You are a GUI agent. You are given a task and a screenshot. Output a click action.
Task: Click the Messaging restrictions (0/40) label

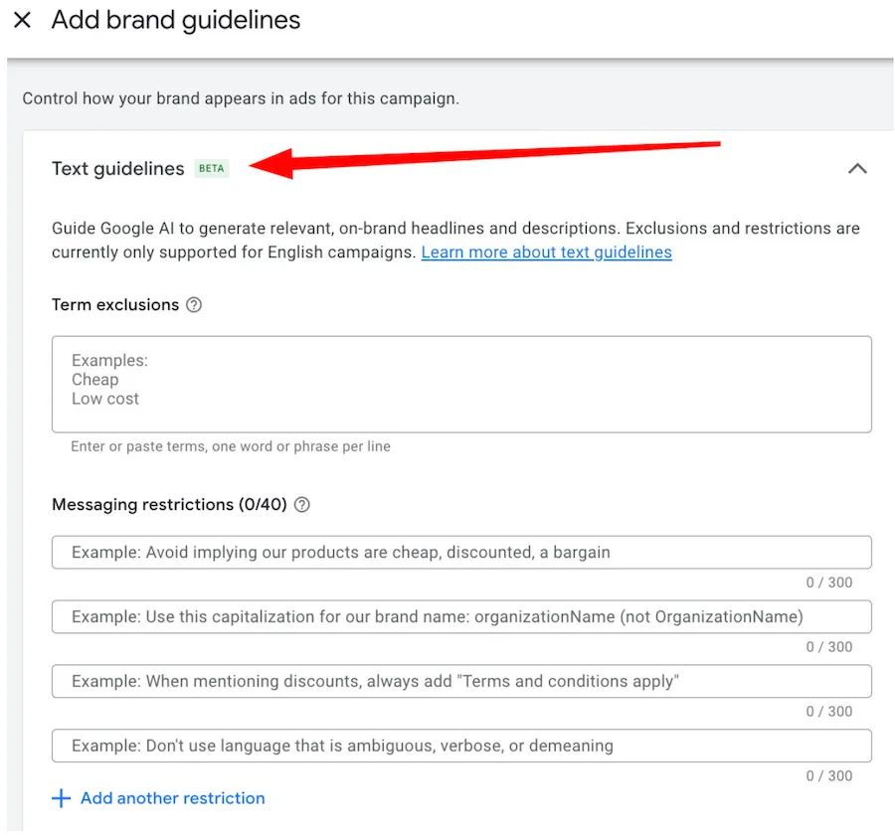click(x=172, y=505)
